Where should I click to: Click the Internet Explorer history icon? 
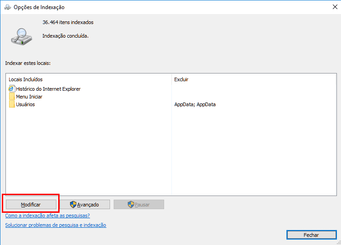click(11, 88)
